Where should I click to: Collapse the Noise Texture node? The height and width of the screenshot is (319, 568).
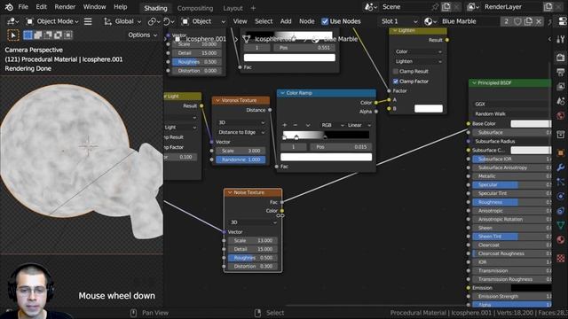(x=230, y=193)
